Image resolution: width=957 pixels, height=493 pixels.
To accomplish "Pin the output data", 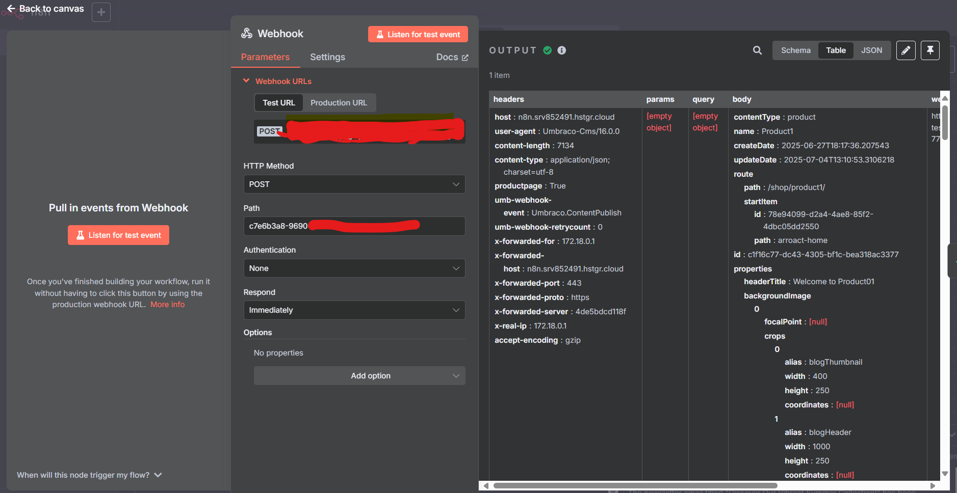I will point(930,50).
